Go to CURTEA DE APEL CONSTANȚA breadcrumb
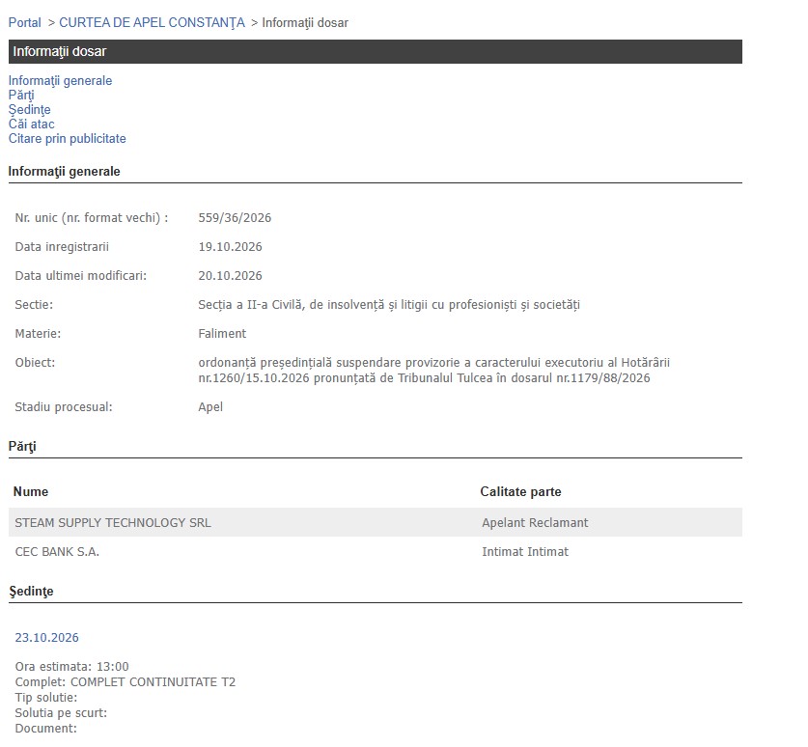Viewport: 808px width, 747px height. (x=152, y=22)
